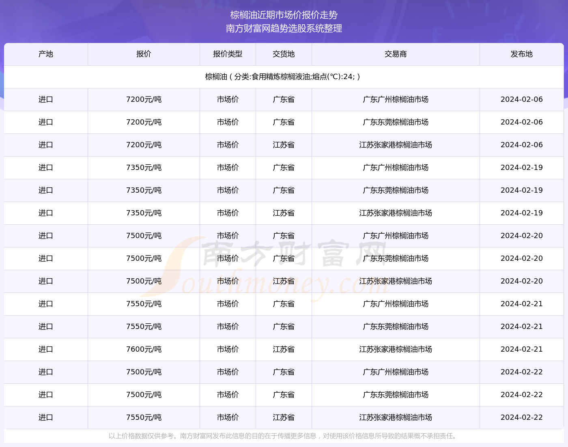The image size is (568, 447).
Task: Click date 2024-02-21 in the 广东广州 row
Action: (x=522, y=304)
